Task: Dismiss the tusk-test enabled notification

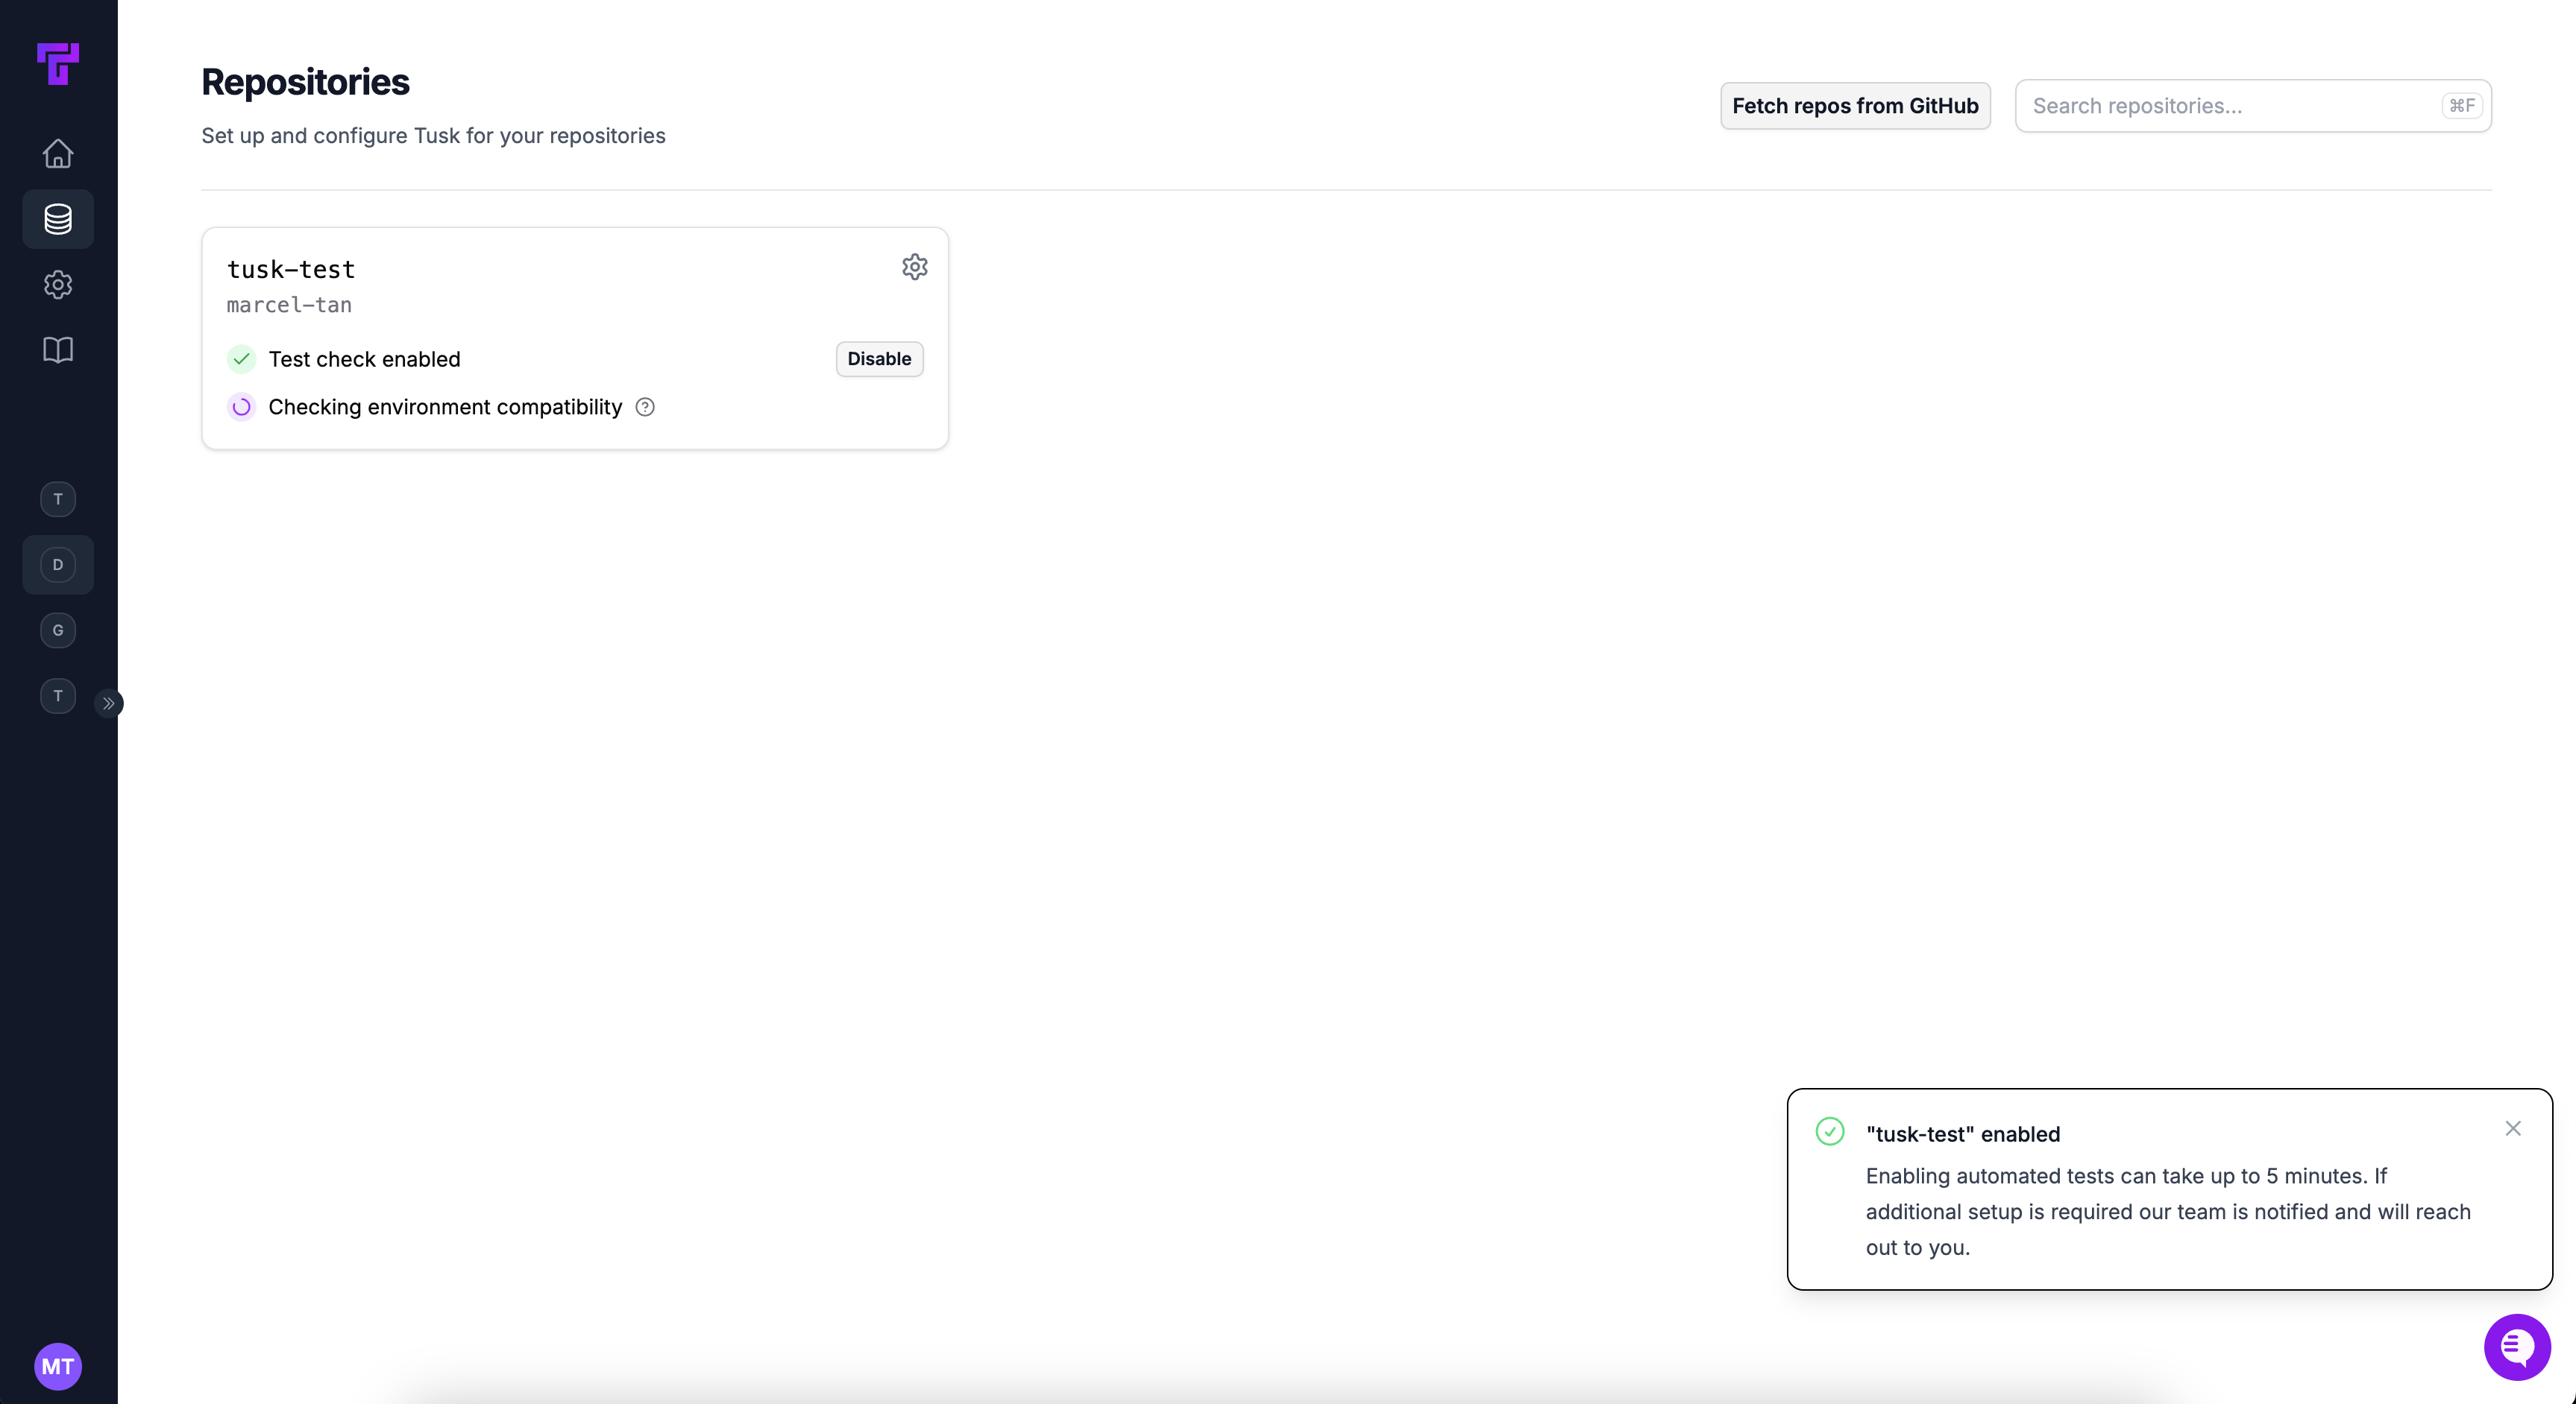Action: (x=2512, y=1128)
